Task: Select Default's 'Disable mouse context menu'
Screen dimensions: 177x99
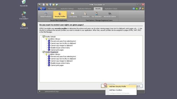Action: click(x=60, y=48)
